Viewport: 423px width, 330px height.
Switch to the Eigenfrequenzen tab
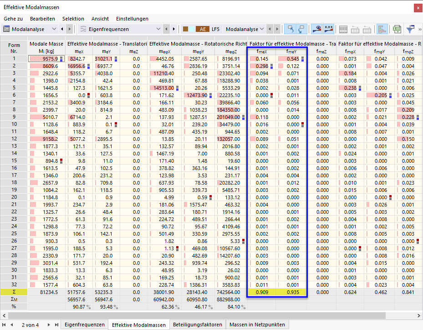click(x=84, y=325)
